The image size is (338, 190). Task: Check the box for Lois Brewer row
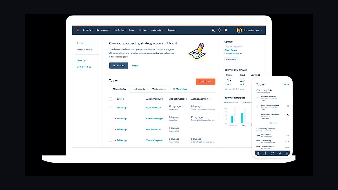[x=110, y=129]
